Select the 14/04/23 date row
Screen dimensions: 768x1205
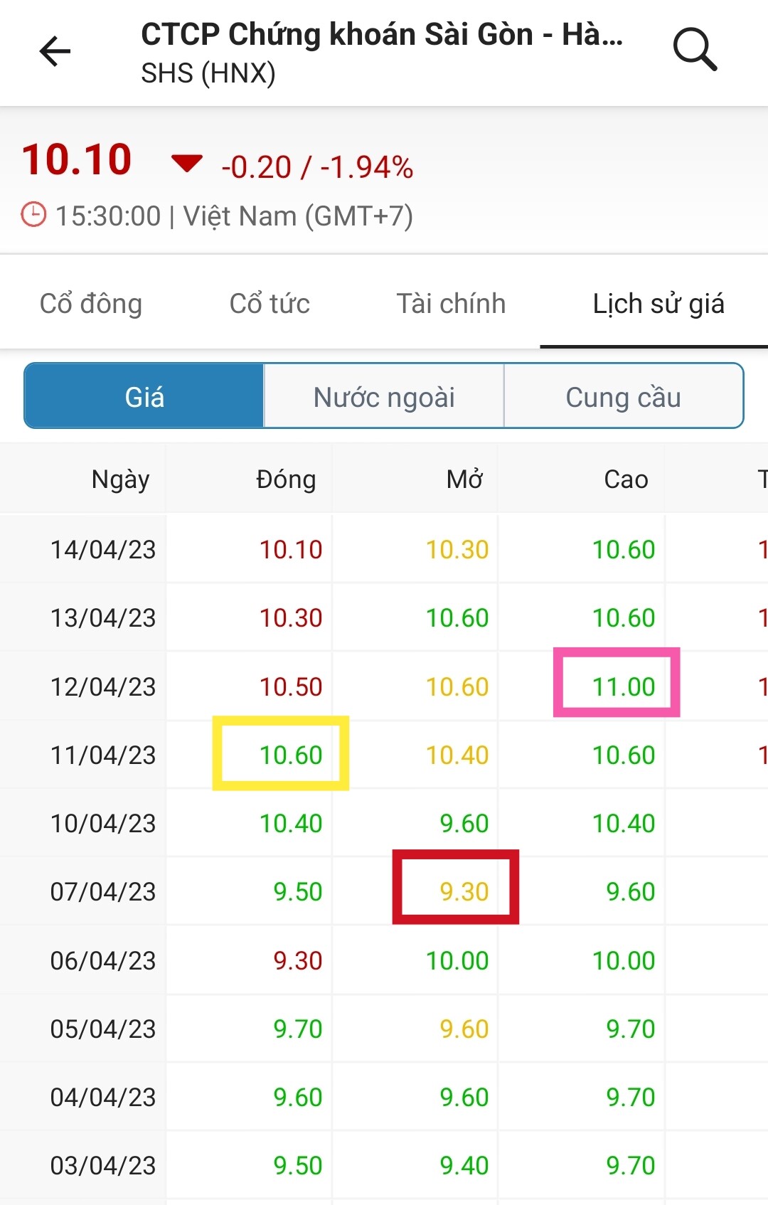(x=103, y=549)
